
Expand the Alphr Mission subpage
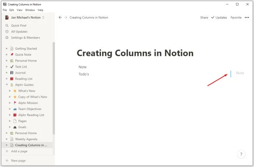10,103
